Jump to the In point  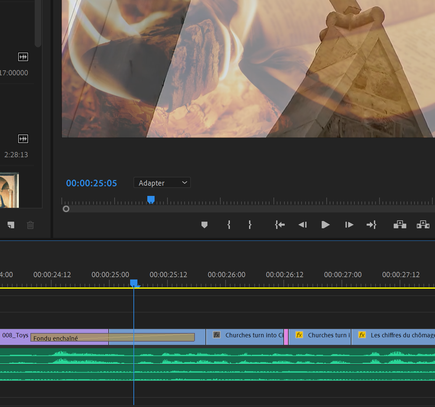tap(280, 225)
